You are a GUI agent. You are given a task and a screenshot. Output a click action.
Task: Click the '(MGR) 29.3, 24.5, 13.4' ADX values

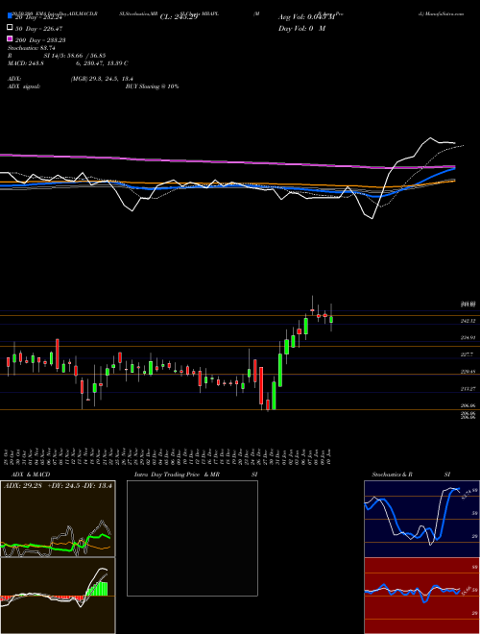click(x=102, y=79)
